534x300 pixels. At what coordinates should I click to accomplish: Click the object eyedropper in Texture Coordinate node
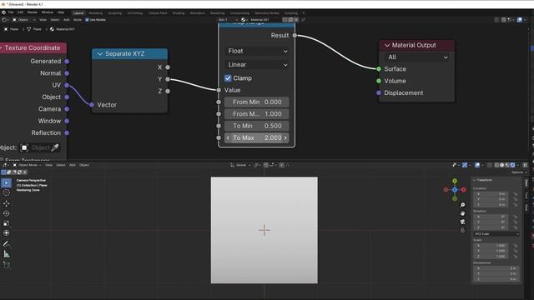point(55,147)
